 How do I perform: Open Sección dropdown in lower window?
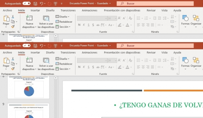[63, 69]
